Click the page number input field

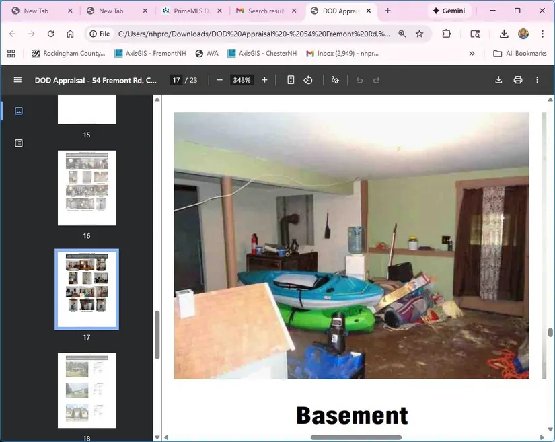176,80
